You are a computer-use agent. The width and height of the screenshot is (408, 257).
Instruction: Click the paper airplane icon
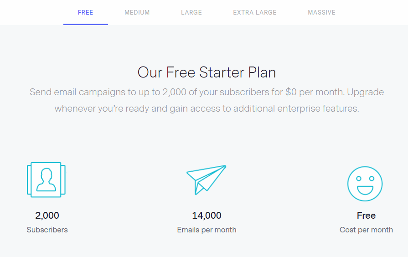[207, 180]
